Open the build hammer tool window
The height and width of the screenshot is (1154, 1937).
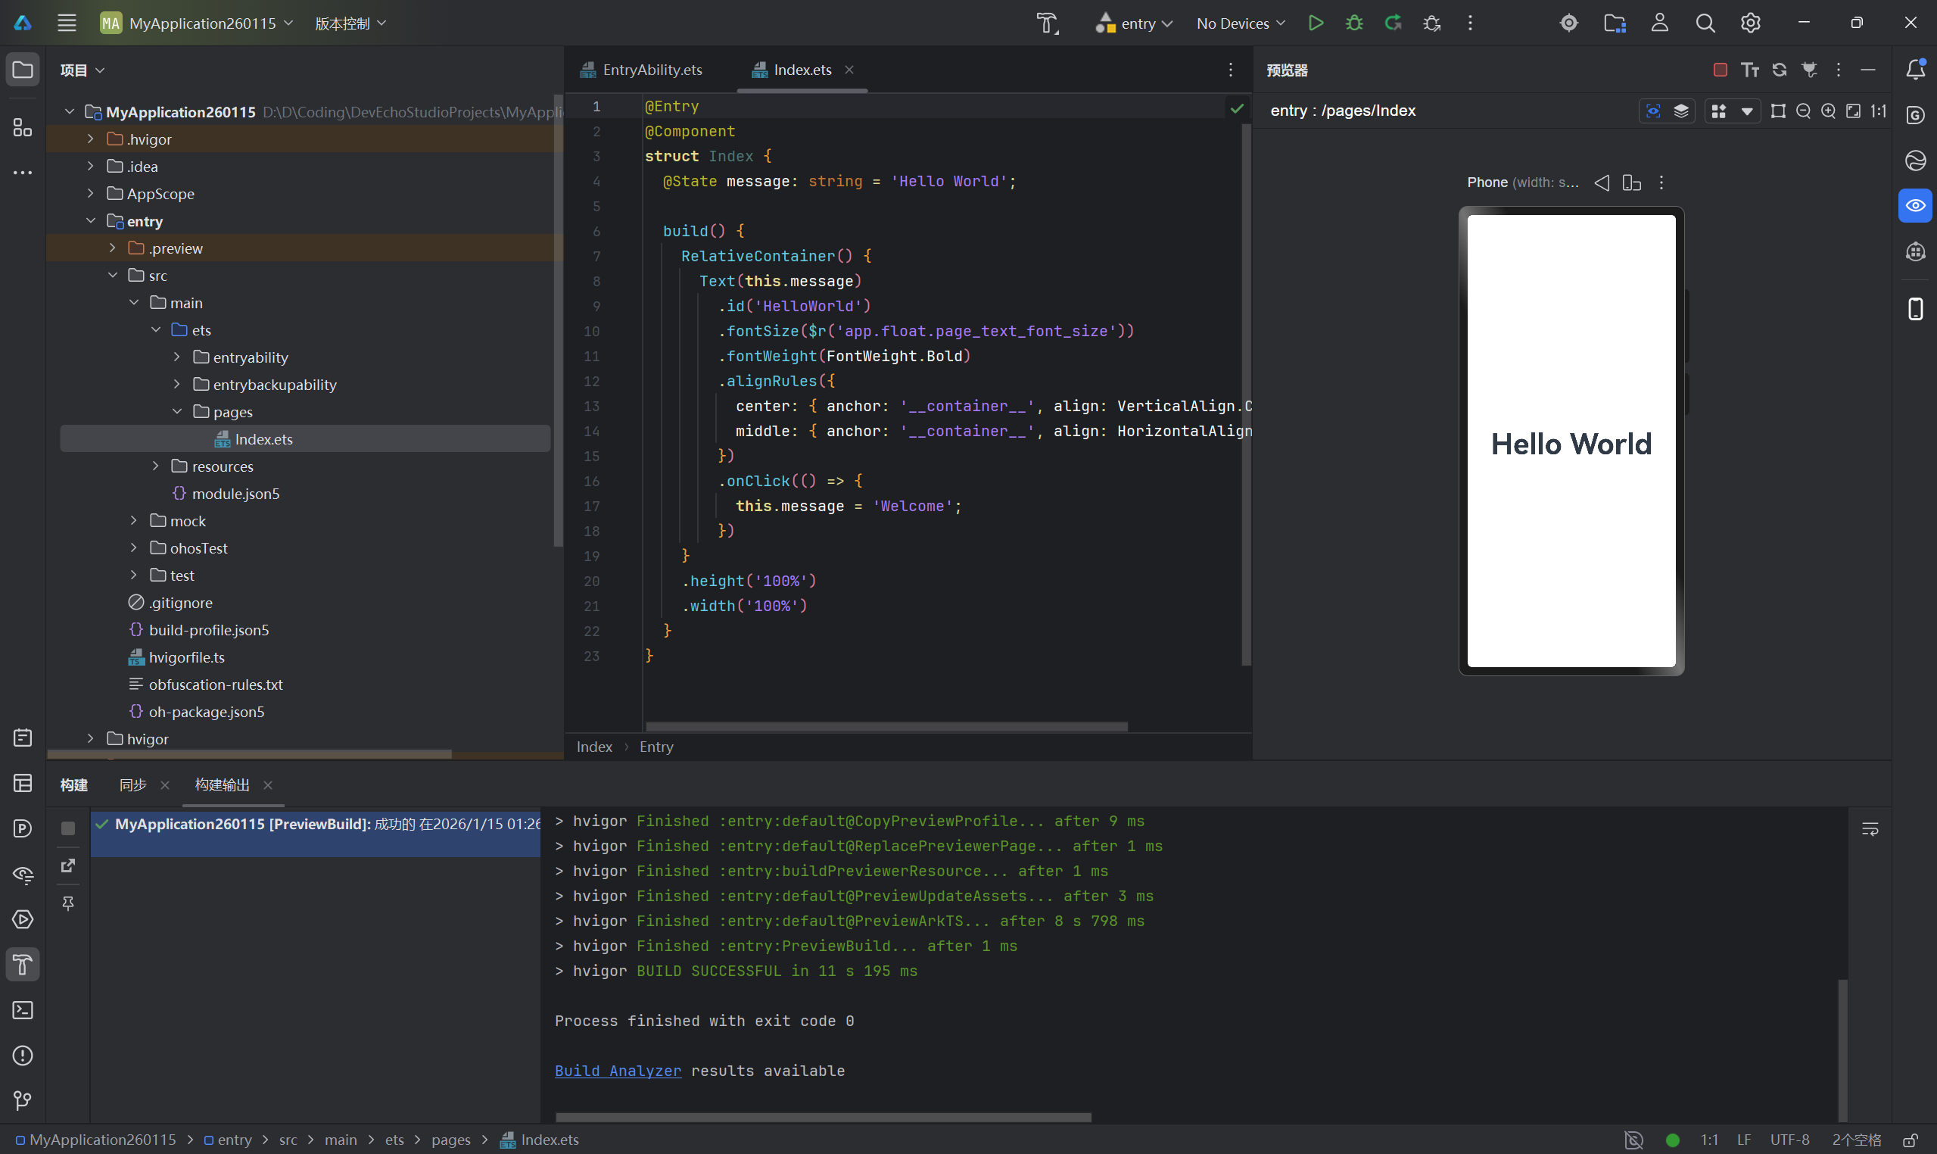(x=23, y=964)
